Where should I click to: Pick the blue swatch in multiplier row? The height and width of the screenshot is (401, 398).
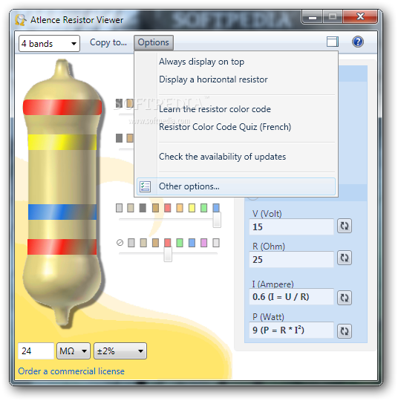216,208
